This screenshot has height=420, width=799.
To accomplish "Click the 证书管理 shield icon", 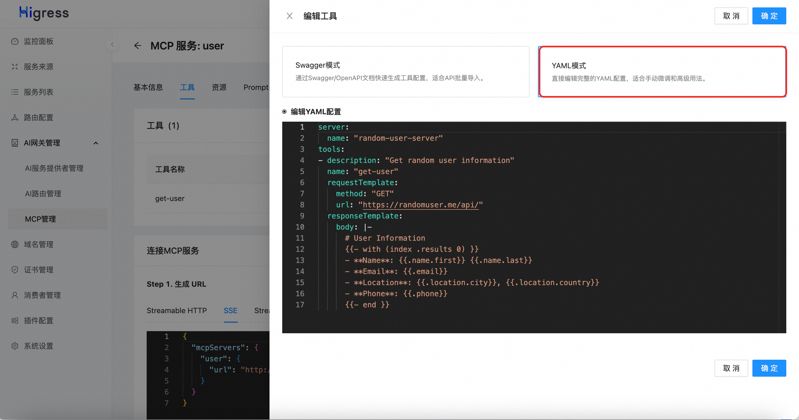I will tap(15, 270).
